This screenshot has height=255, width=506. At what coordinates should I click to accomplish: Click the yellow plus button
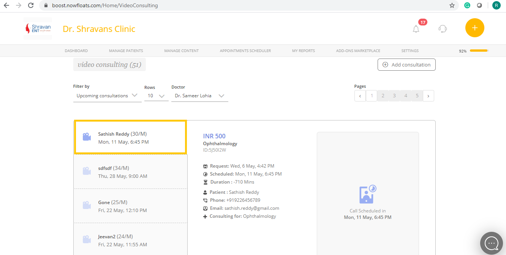[474, 27]
